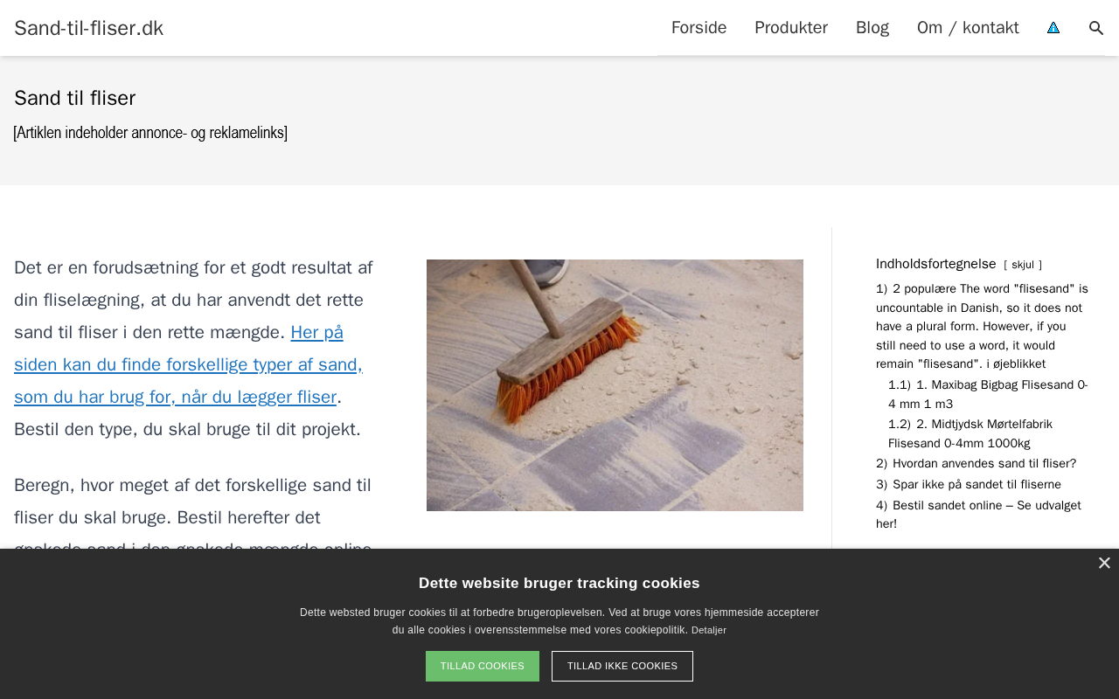Open the Blog menu item
Screen dimensions: 1119x699
point(872,28)
